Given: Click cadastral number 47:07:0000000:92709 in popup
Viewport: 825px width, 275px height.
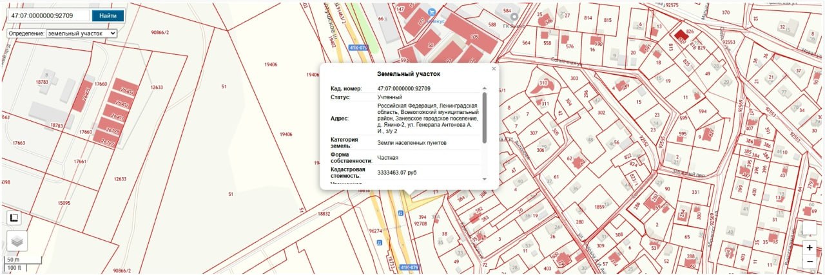Looking at the screenshot, I should pyautogui.click(x=403, y=88).
